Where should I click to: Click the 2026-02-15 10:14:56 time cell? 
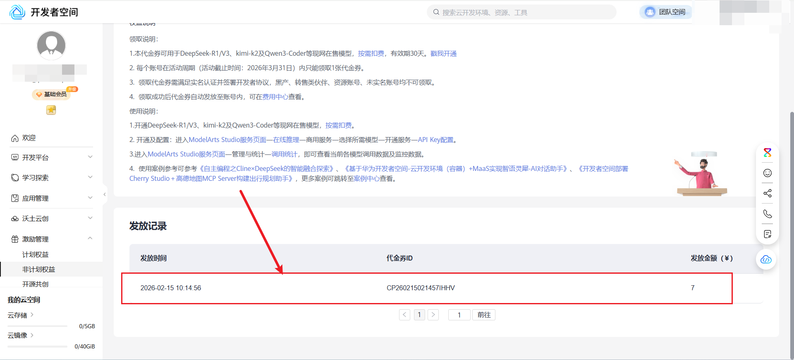point(171,288)
